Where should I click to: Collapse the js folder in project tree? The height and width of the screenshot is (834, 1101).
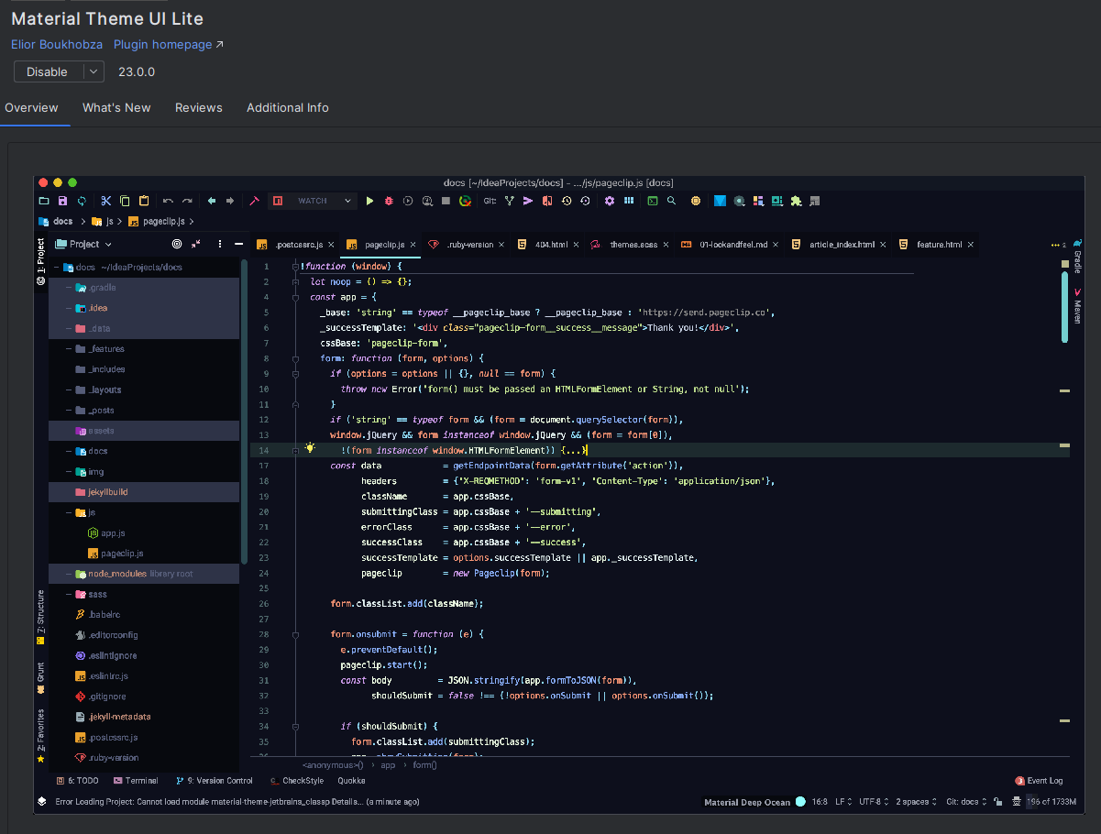tap(70, 512)
